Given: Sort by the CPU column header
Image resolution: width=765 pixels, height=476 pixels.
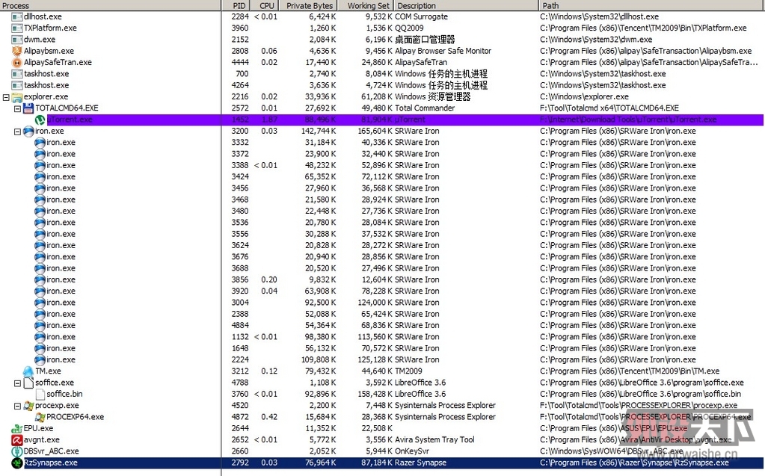Looking at the screenshot, I should click(266, 5).
